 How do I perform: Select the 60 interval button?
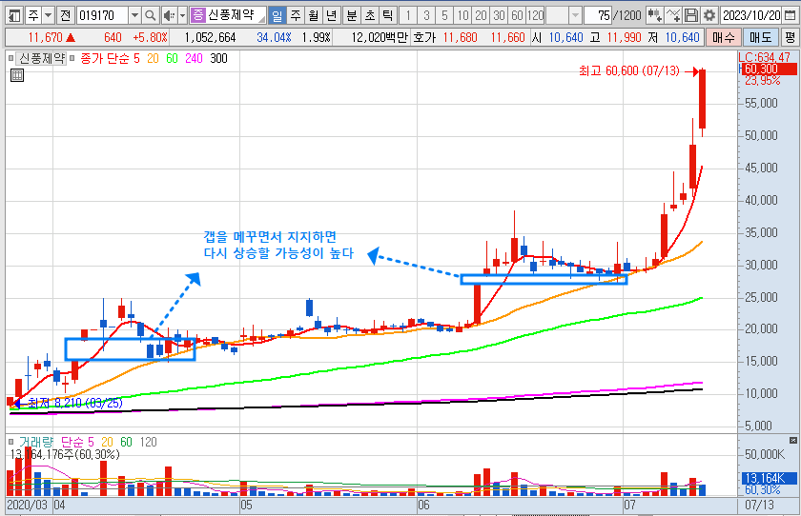click(517, 15)
